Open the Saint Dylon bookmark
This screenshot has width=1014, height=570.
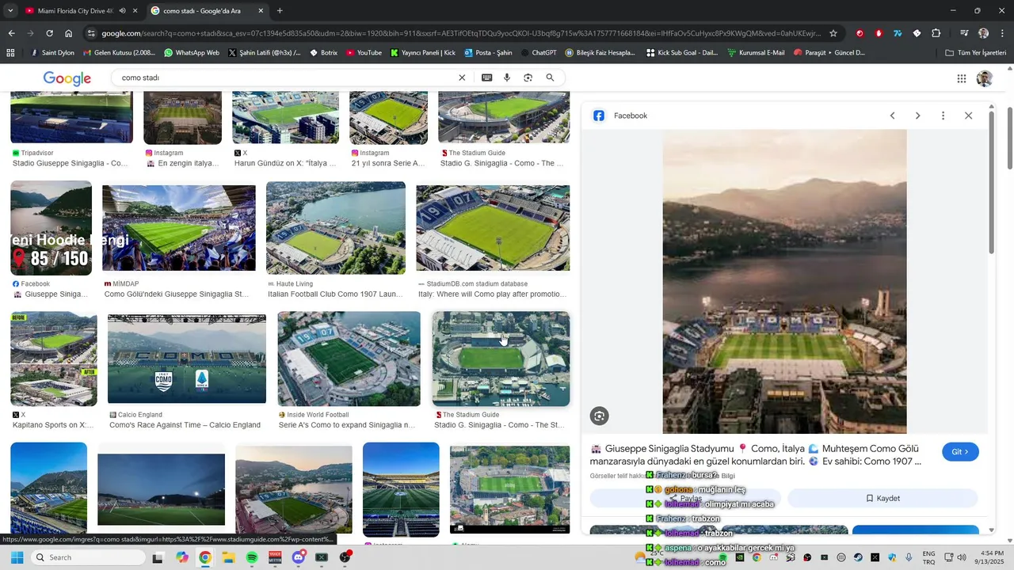[x=52, y=53]
